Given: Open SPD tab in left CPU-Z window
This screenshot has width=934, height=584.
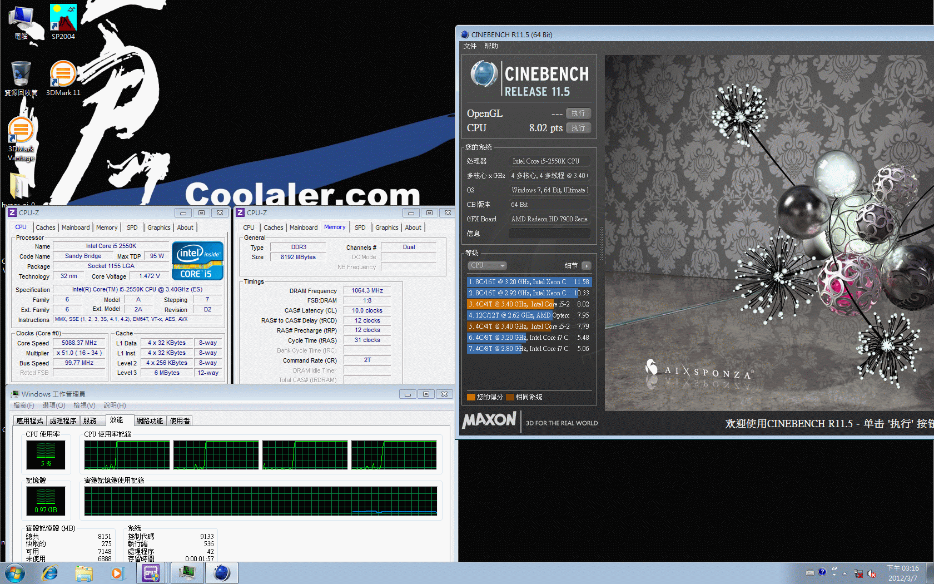Looking at the screenshot, I should [x=132, y=227].
